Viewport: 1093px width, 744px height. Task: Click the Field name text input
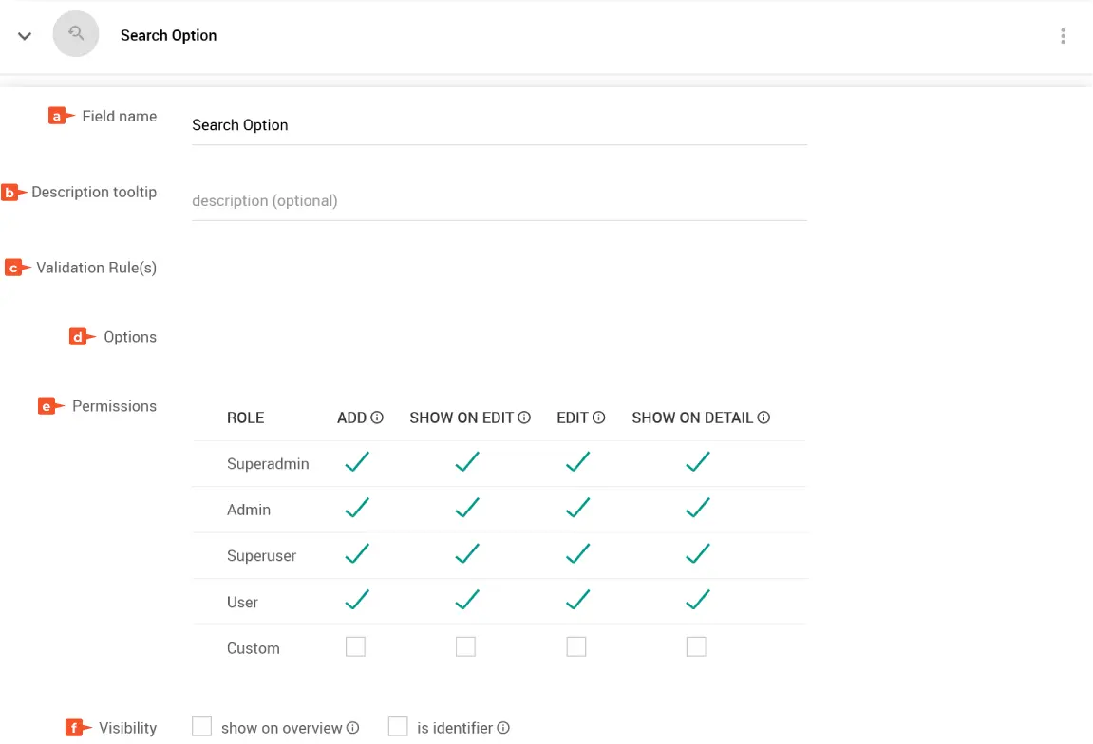tap(499, 125)
